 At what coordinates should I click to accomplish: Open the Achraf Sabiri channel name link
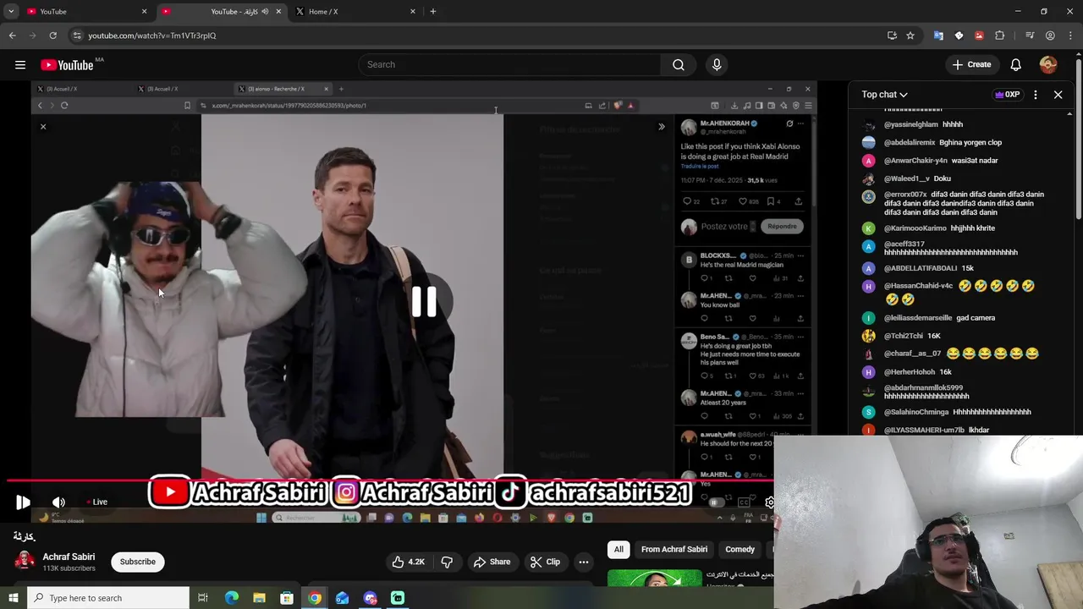point(69,557)
